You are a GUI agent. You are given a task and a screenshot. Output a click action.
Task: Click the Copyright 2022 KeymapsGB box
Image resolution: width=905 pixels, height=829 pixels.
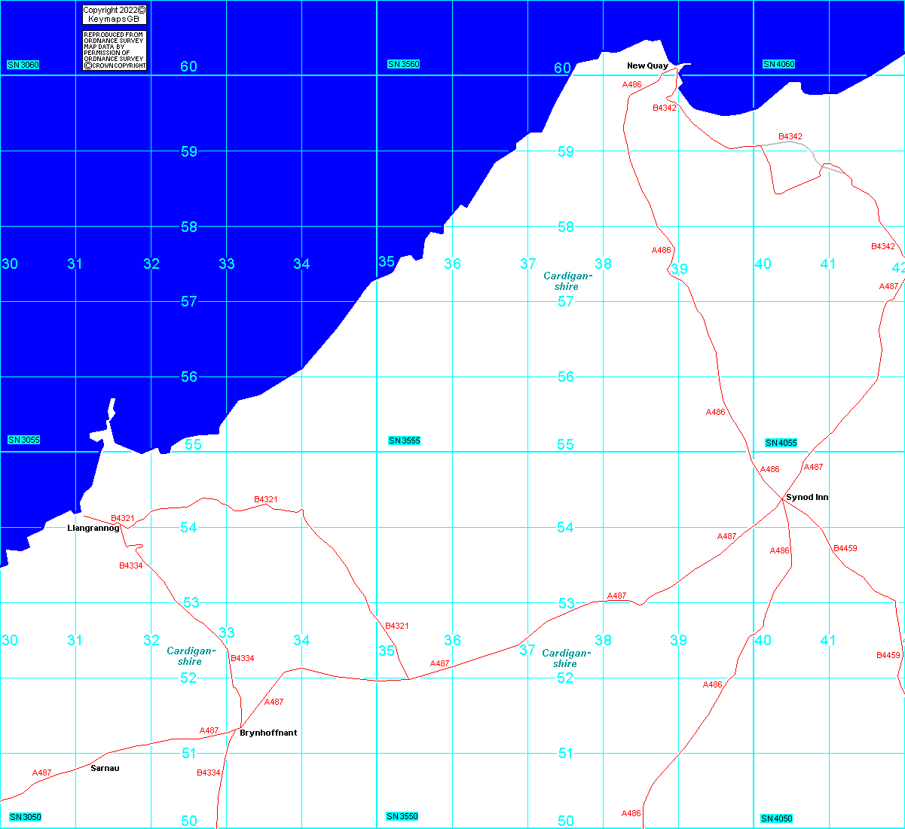114,14
